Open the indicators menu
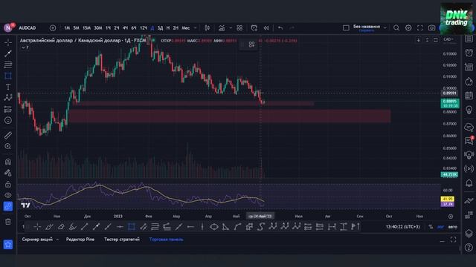Viewport: 476px width, 267px height. [222, 28]
